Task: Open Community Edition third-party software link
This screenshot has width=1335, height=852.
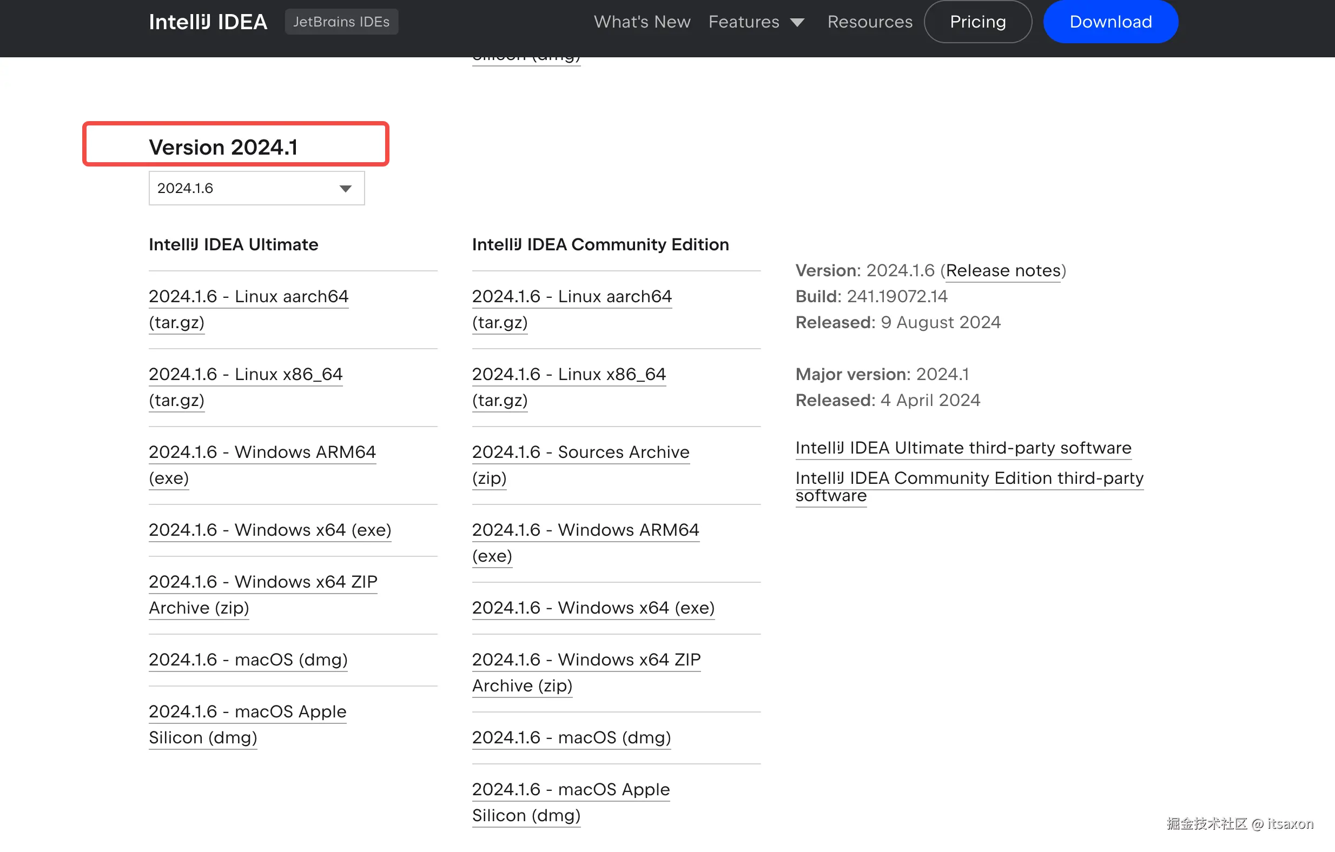Action: click(969, 478)
